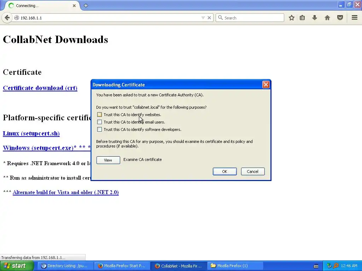Switch to Mozilla Firefox Start Page taskbar item
The width and height of the screenshot is (362, 271).
[122, 266]
